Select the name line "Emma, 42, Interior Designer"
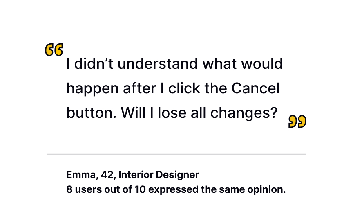 click(133, 175)
